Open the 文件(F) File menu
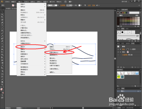142x109 pixels. (x=7, y=2)
